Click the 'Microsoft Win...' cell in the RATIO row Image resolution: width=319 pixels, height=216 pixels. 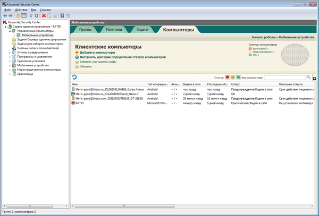pyautogui.click(x=157, y=103)
